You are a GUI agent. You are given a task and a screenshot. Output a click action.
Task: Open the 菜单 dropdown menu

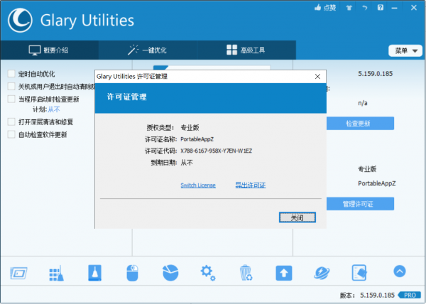405,51
